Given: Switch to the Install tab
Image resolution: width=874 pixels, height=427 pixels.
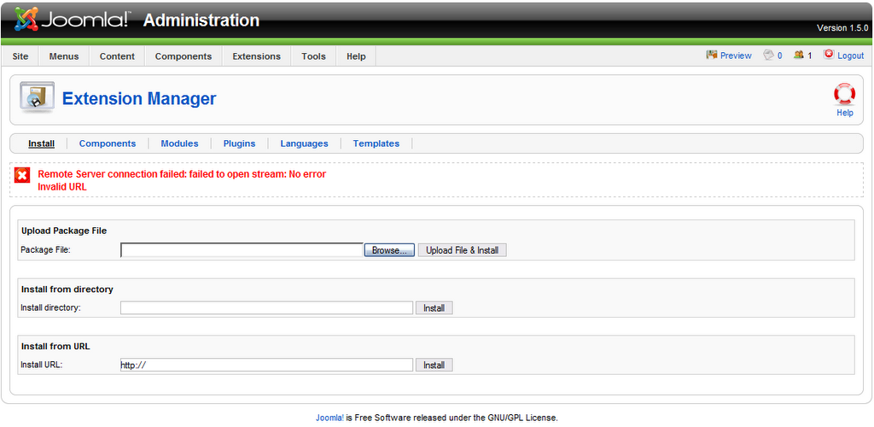Looking at the screenshot, I should click(x=41, y=143).
